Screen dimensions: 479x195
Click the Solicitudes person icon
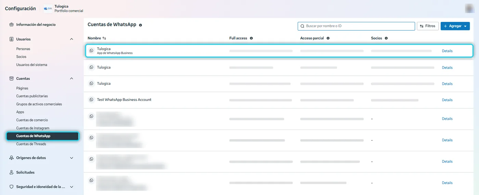point(11,172)
